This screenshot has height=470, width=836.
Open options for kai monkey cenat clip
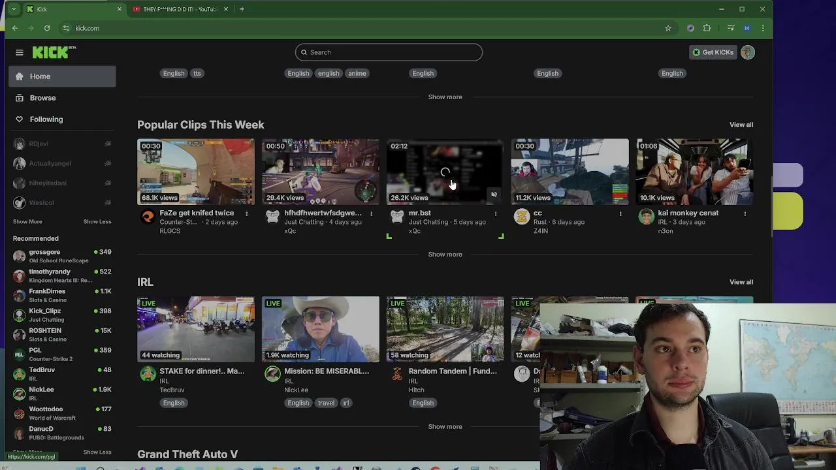[745, 213]
